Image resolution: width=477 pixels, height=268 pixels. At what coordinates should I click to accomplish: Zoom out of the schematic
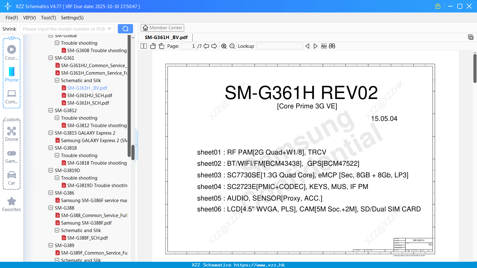(x=232, y=46)
